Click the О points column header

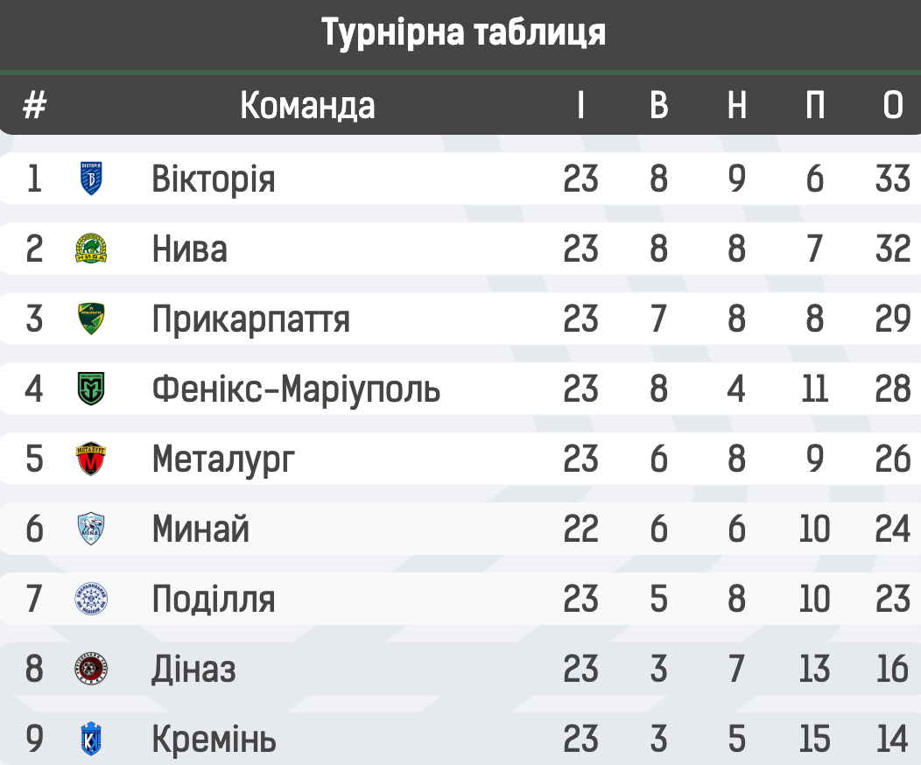pyautogui.click(x=893, y=106)
